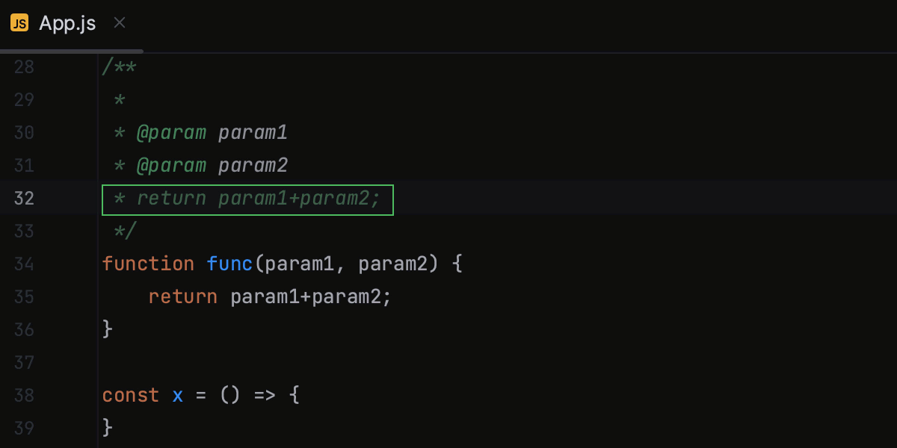Click the @param tag for param2

pos(171,166)
